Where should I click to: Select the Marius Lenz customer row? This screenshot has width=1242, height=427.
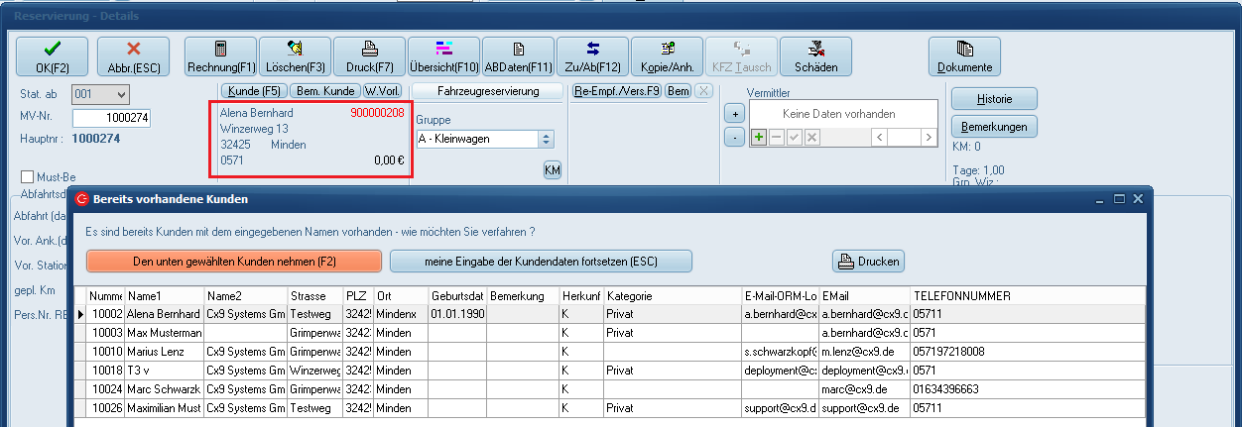(164, 352)
